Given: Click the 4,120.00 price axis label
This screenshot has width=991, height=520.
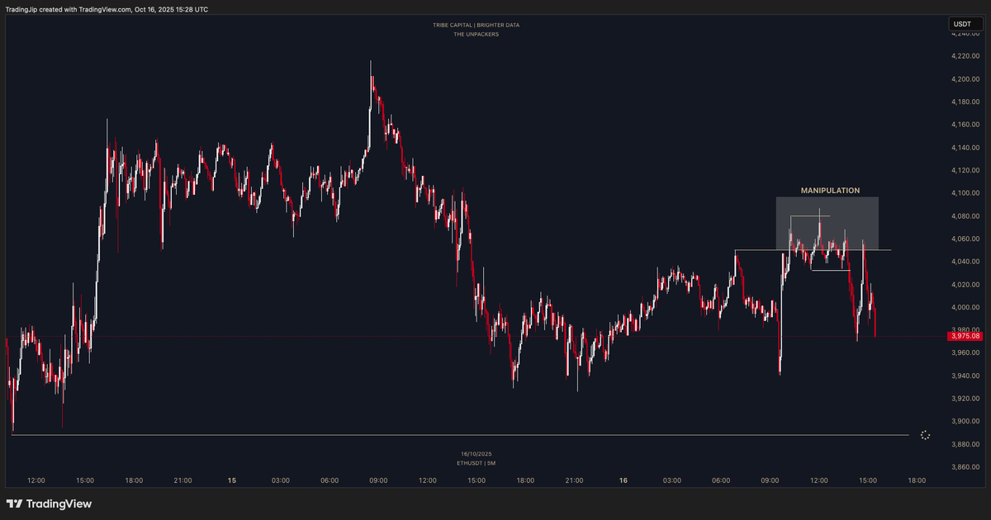Looking at the screenshot, I should tap(965, 170).
